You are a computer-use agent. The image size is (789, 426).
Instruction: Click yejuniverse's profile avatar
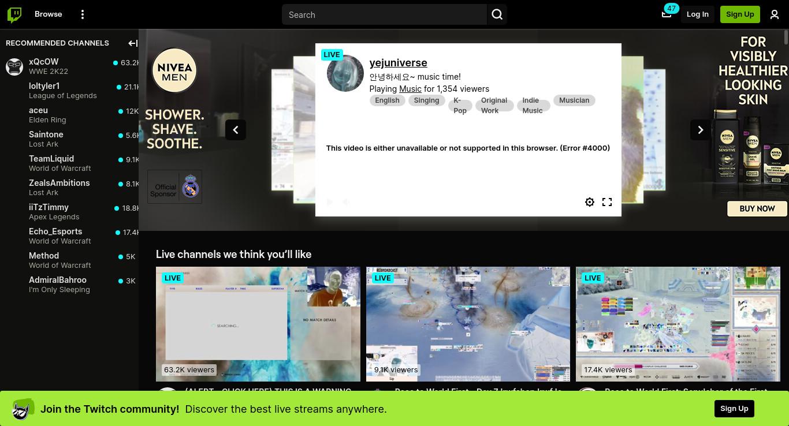[345, 73]
